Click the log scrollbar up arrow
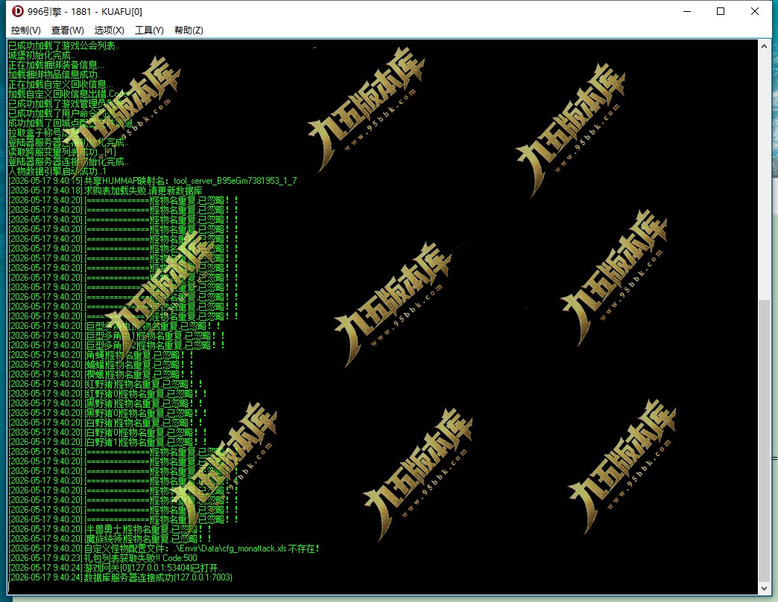Screen dimensions: 778x602 [764, 46]
